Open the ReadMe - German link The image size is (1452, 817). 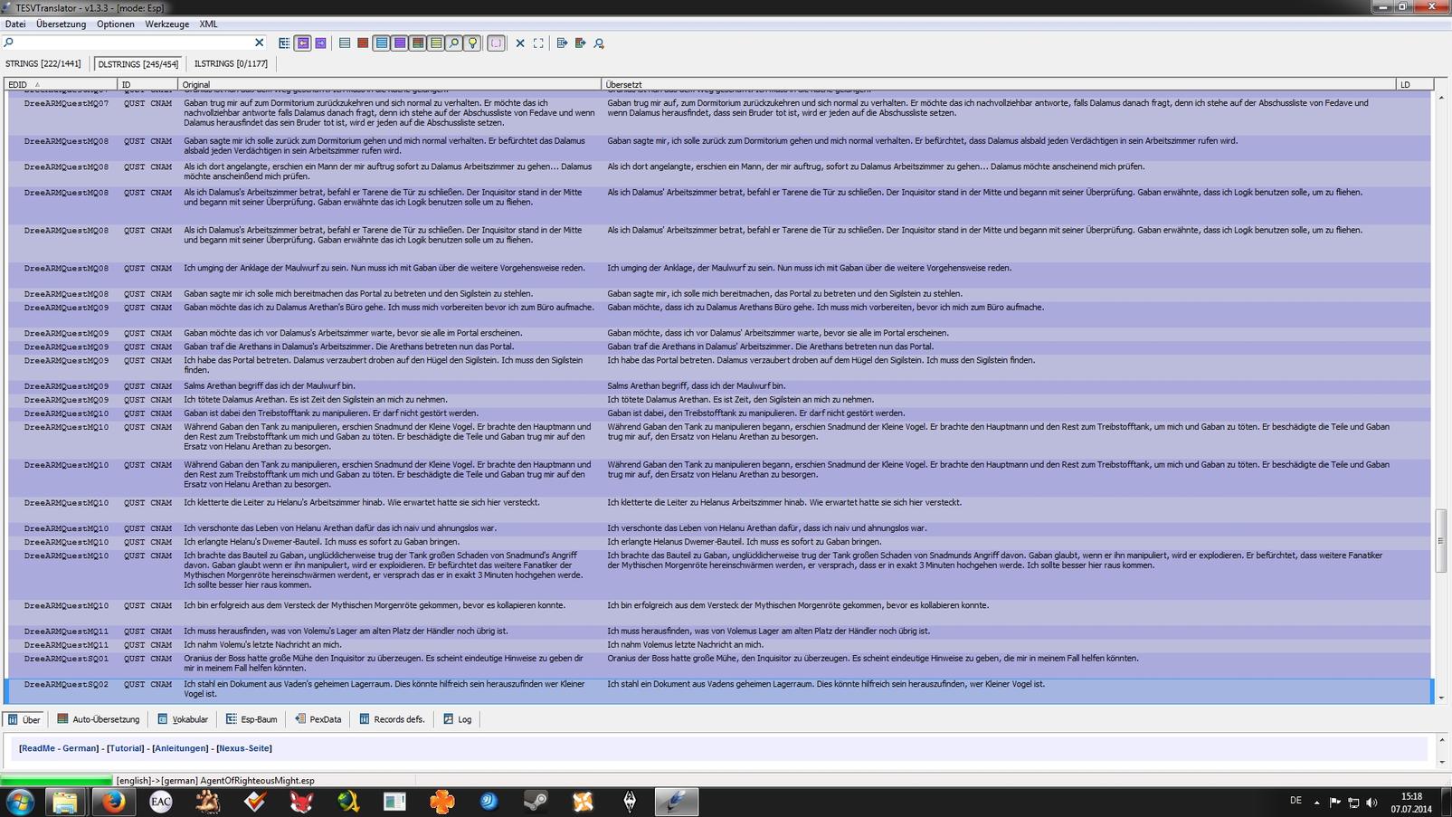59,748
